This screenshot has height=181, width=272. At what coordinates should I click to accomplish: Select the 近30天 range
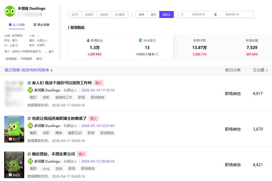89,14
